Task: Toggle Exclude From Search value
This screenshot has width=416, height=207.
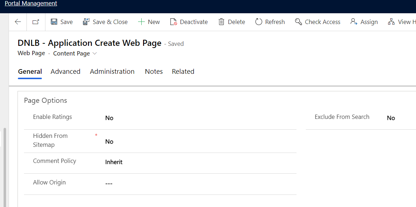Action: click(x=391, y=118)
